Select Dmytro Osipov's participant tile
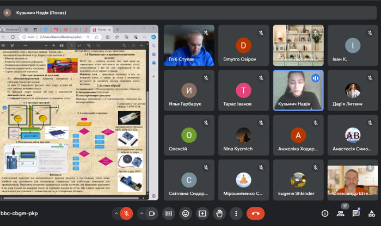381x226 pixels. (x=243, y=46)
